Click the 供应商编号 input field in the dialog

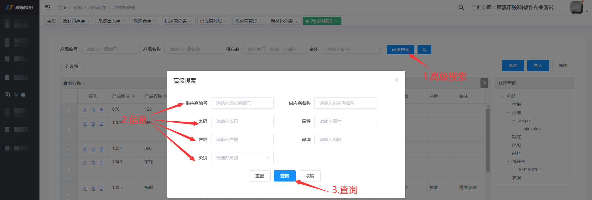[x=242, y=103]
